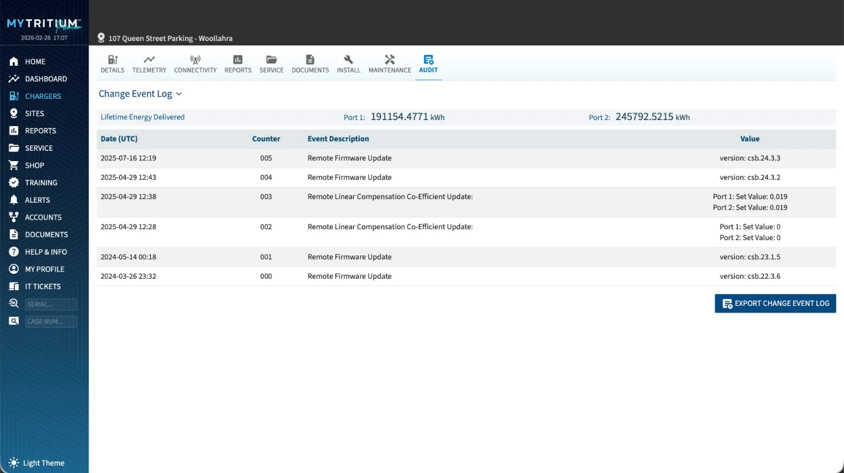The height and width of the screenshot is (473, 844).
Task: Click the Light Theme sun icon
Action: point(14,463)
